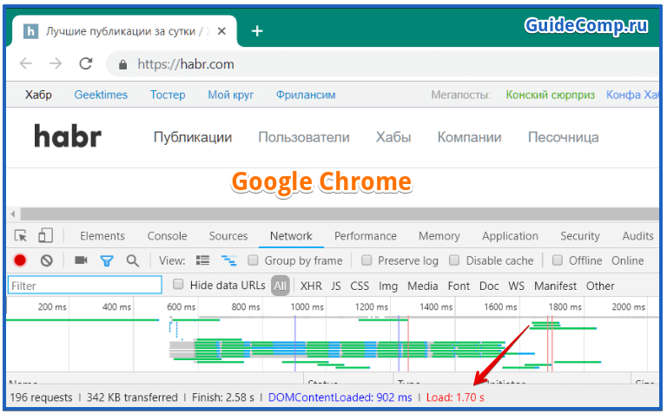Open the Online throttling dropdown
The width and height of the screenshot is (667, 414).
pos(627,260)
